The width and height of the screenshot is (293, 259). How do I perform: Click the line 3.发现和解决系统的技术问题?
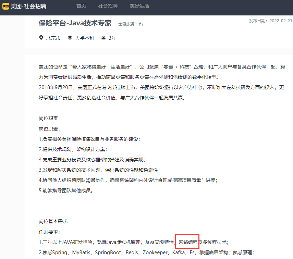click(x=99, y=170)
